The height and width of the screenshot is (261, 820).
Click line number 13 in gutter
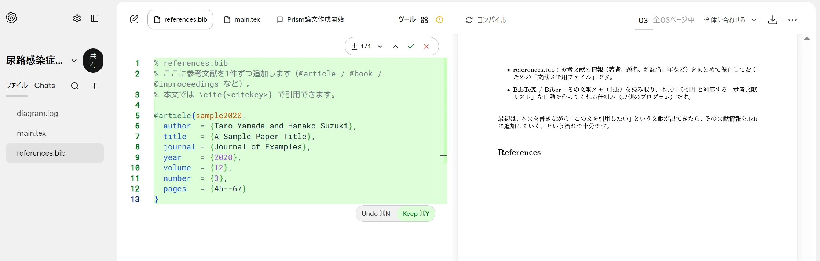(135, 199)
